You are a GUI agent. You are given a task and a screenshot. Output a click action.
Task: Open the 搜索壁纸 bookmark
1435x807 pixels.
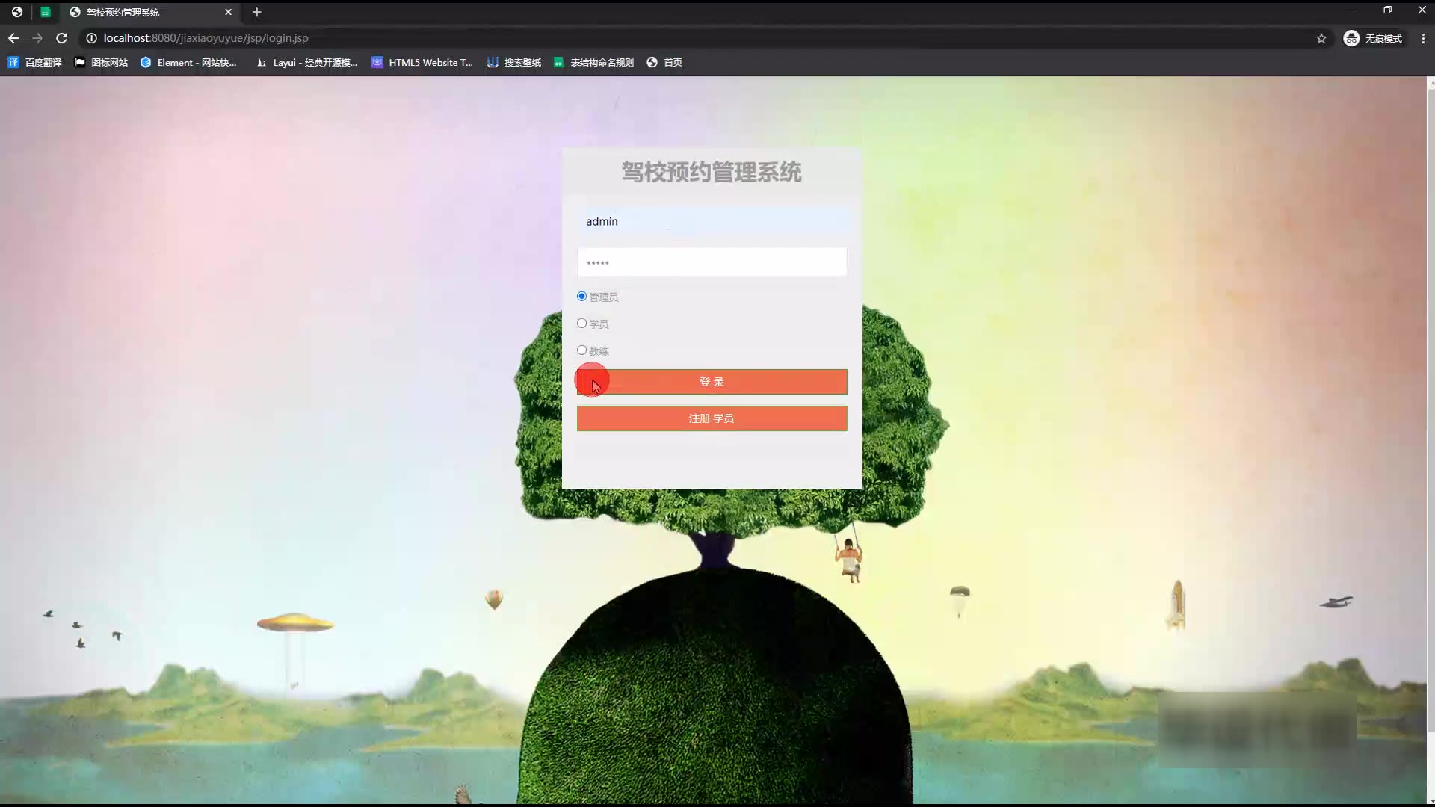coord(513,63)
